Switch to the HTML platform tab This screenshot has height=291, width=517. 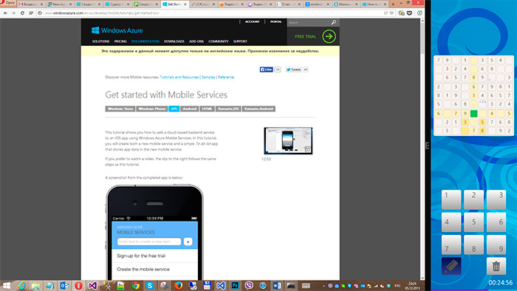pyautogui.click(x=207, y=109)
